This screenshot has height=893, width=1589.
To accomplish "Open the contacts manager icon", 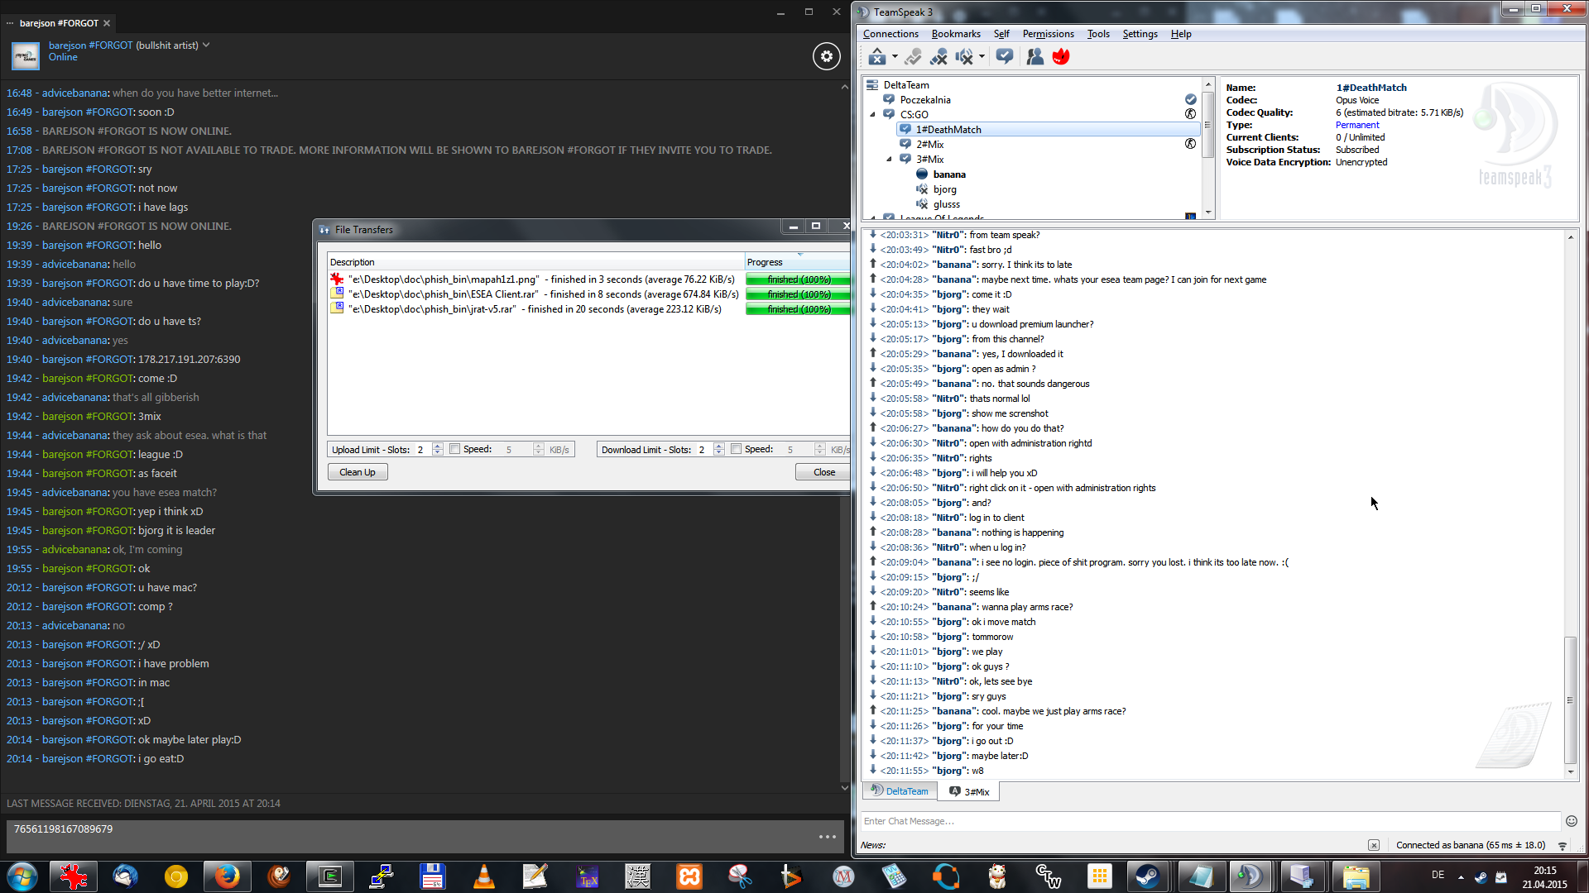I will click(x=1035, y=56).
